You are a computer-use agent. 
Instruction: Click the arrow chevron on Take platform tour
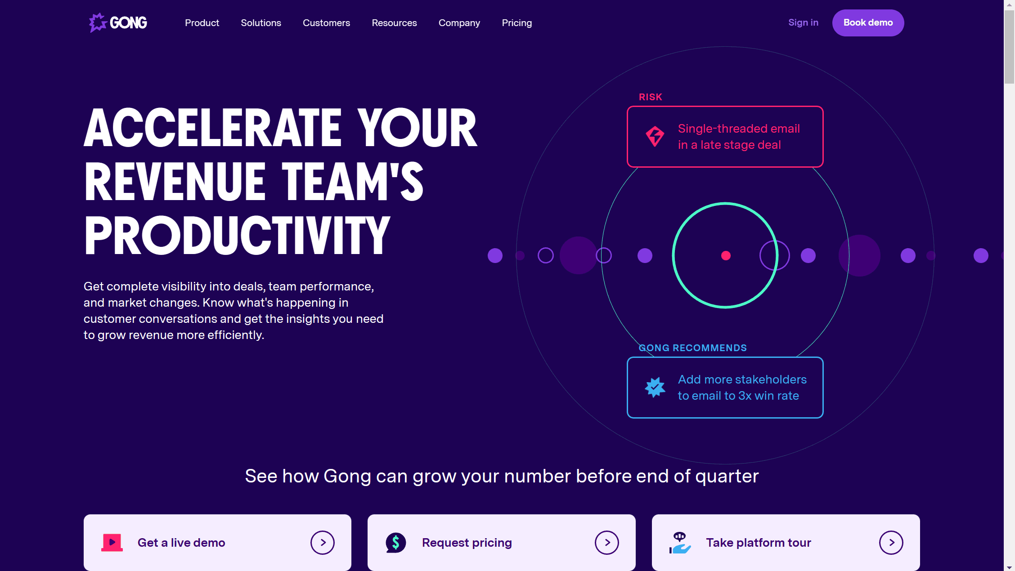(x=892, y=542)
